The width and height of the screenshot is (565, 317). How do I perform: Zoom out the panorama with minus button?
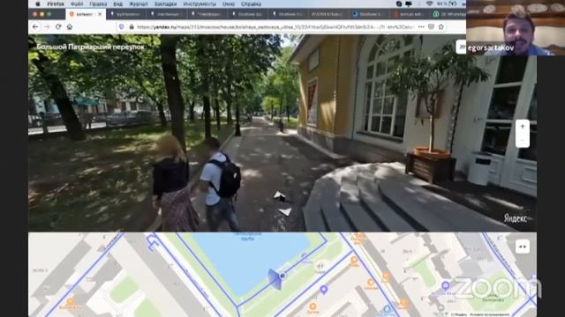pyautogui.click(x=523, y=140)
